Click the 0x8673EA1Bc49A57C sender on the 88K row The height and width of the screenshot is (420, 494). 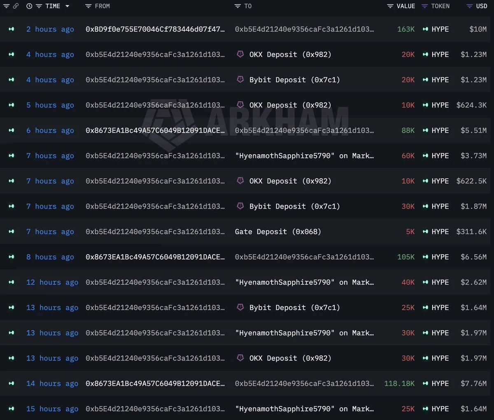(x=155, y=130)
